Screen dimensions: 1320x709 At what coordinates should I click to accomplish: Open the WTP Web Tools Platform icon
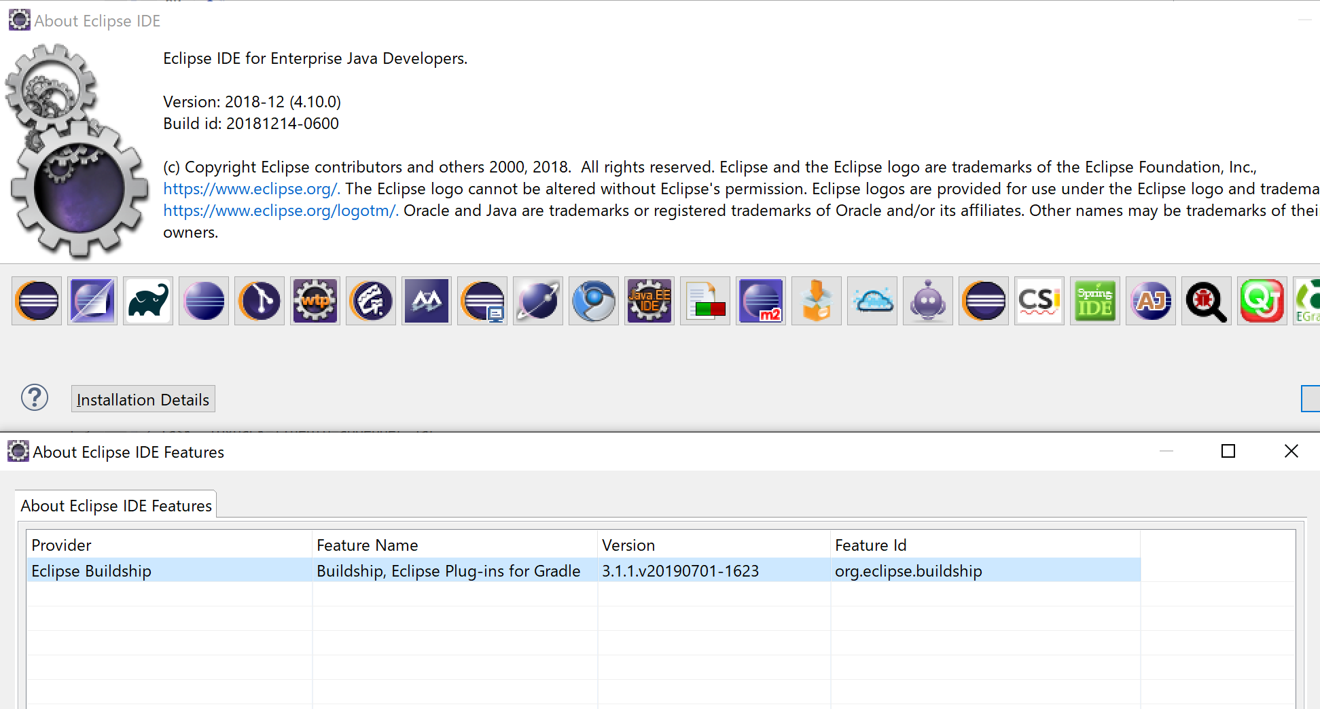point(315,301)
